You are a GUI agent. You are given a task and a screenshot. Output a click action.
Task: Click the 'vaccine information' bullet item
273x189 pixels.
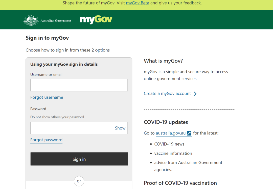173,153
